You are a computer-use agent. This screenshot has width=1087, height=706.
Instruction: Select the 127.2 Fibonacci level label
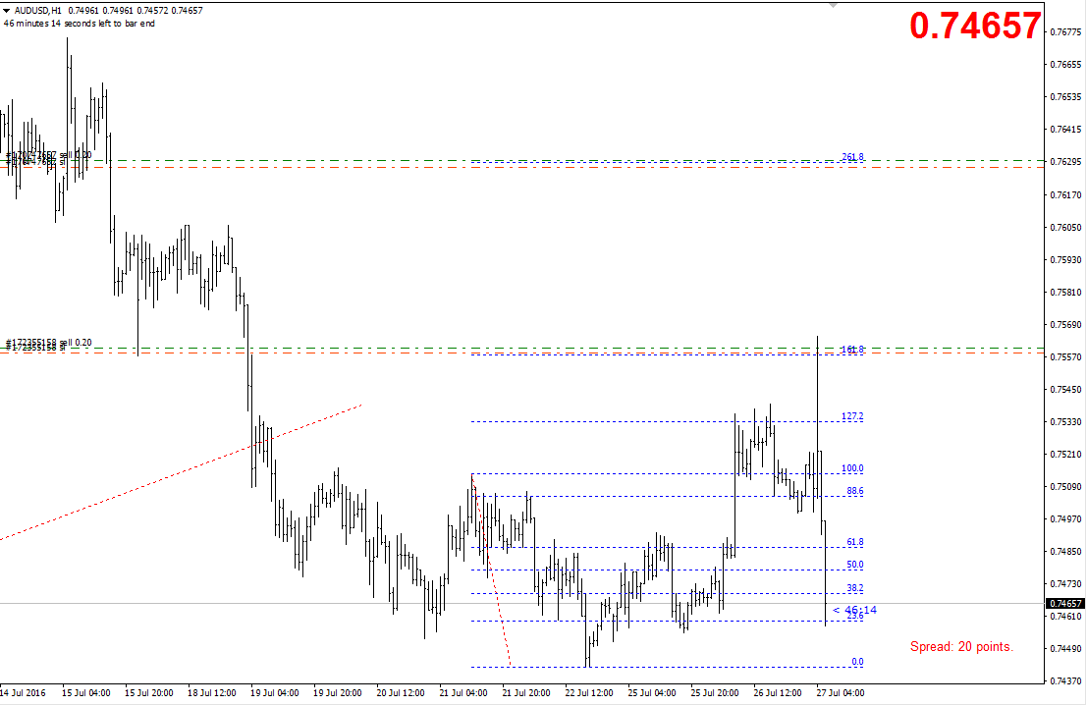852,416
